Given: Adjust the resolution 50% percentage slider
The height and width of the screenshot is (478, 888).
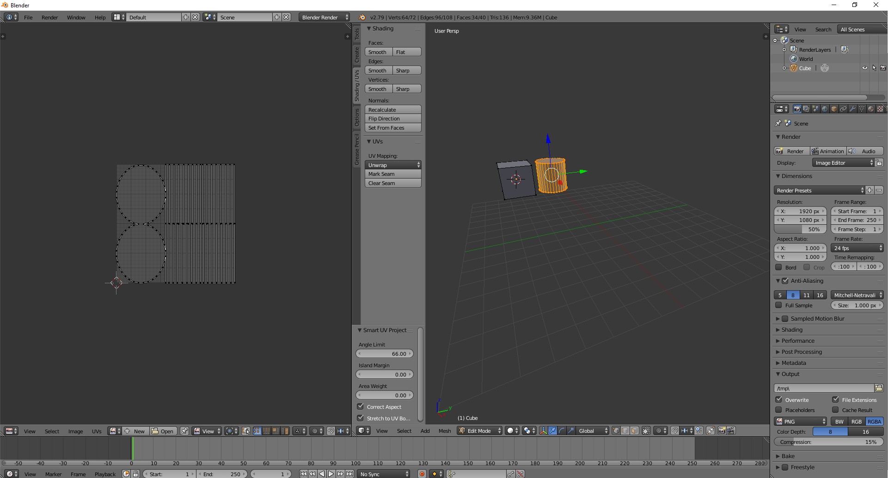Looking at the screenshot, I should (x=800, y=229).
